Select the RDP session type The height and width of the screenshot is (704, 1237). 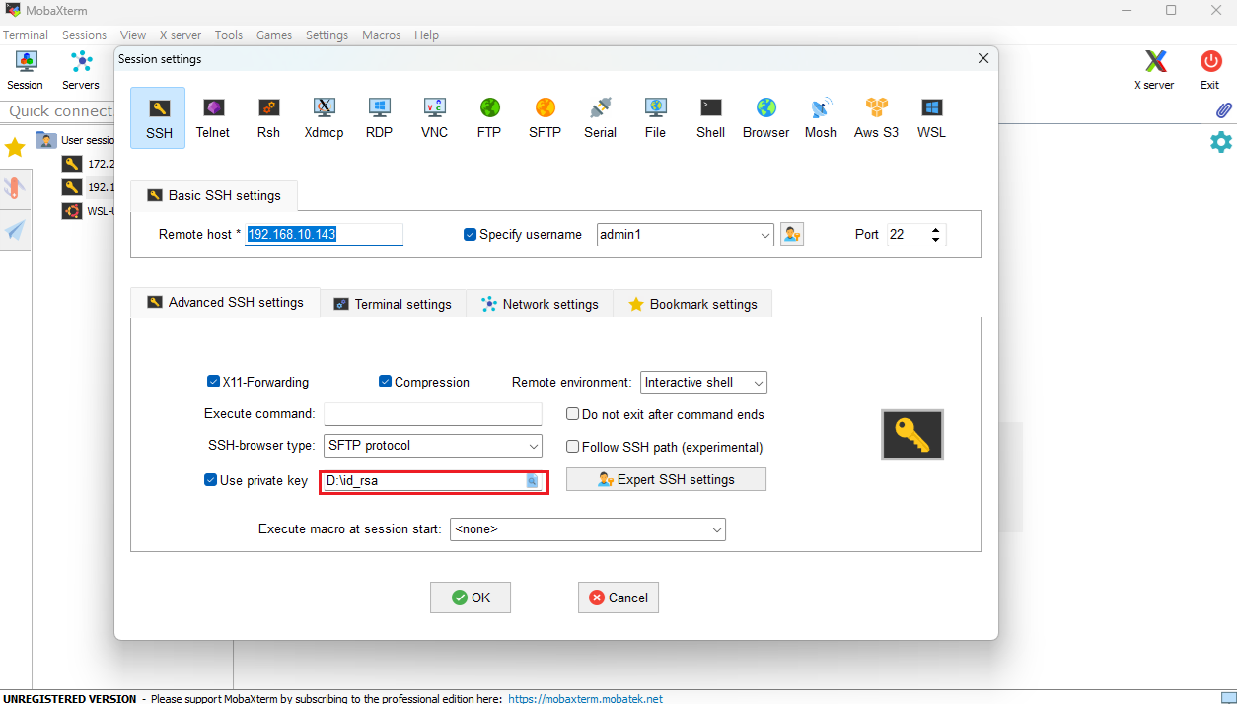click(379, 117)
